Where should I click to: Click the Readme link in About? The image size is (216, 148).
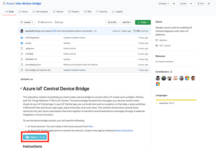(x=161, y=40)
